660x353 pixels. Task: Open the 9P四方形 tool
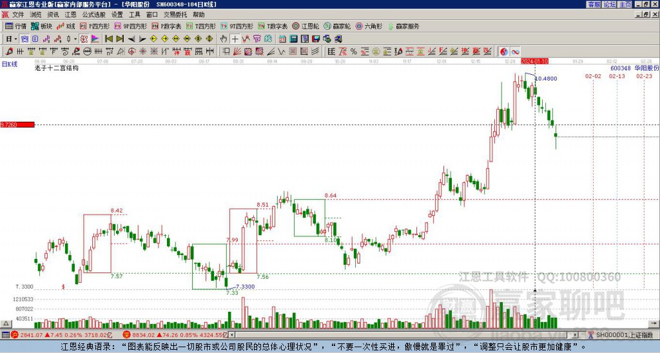130,26
